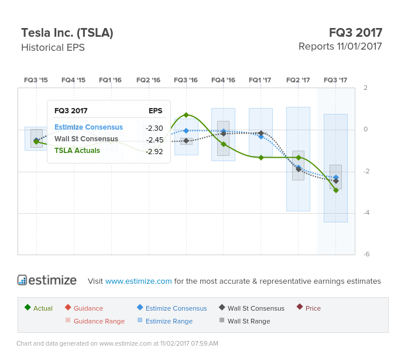Click the maroon Price legend diamond icon
This screenshot has width=401, height=362.
[300, 308]
